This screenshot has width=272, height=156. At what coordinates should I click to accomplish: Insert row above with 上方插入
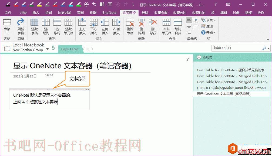[82, 27]
